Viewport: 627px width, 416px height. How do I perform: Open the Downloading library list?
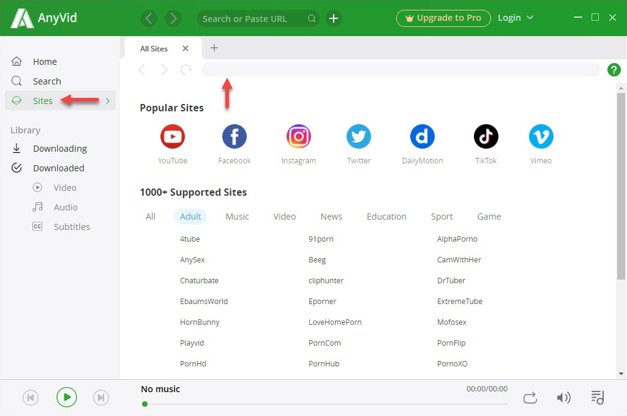click(x=60, y=149)
